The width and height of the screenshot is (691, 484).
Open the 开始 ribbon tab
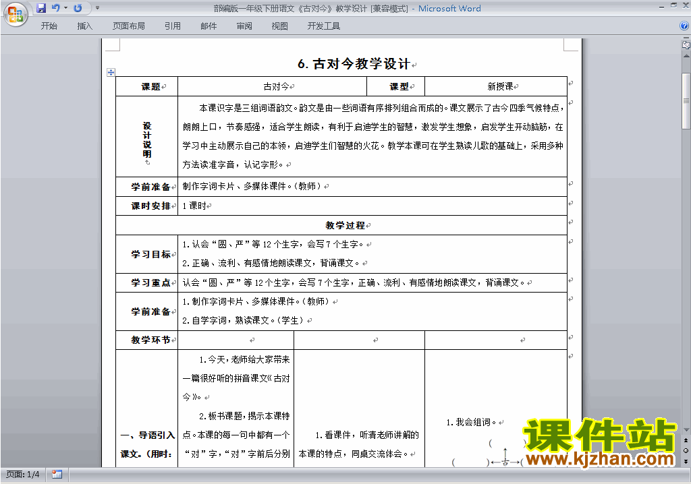pos(49,26)
